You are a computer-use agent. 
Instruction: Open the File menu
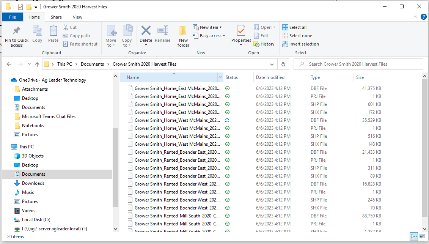point(13,17)
